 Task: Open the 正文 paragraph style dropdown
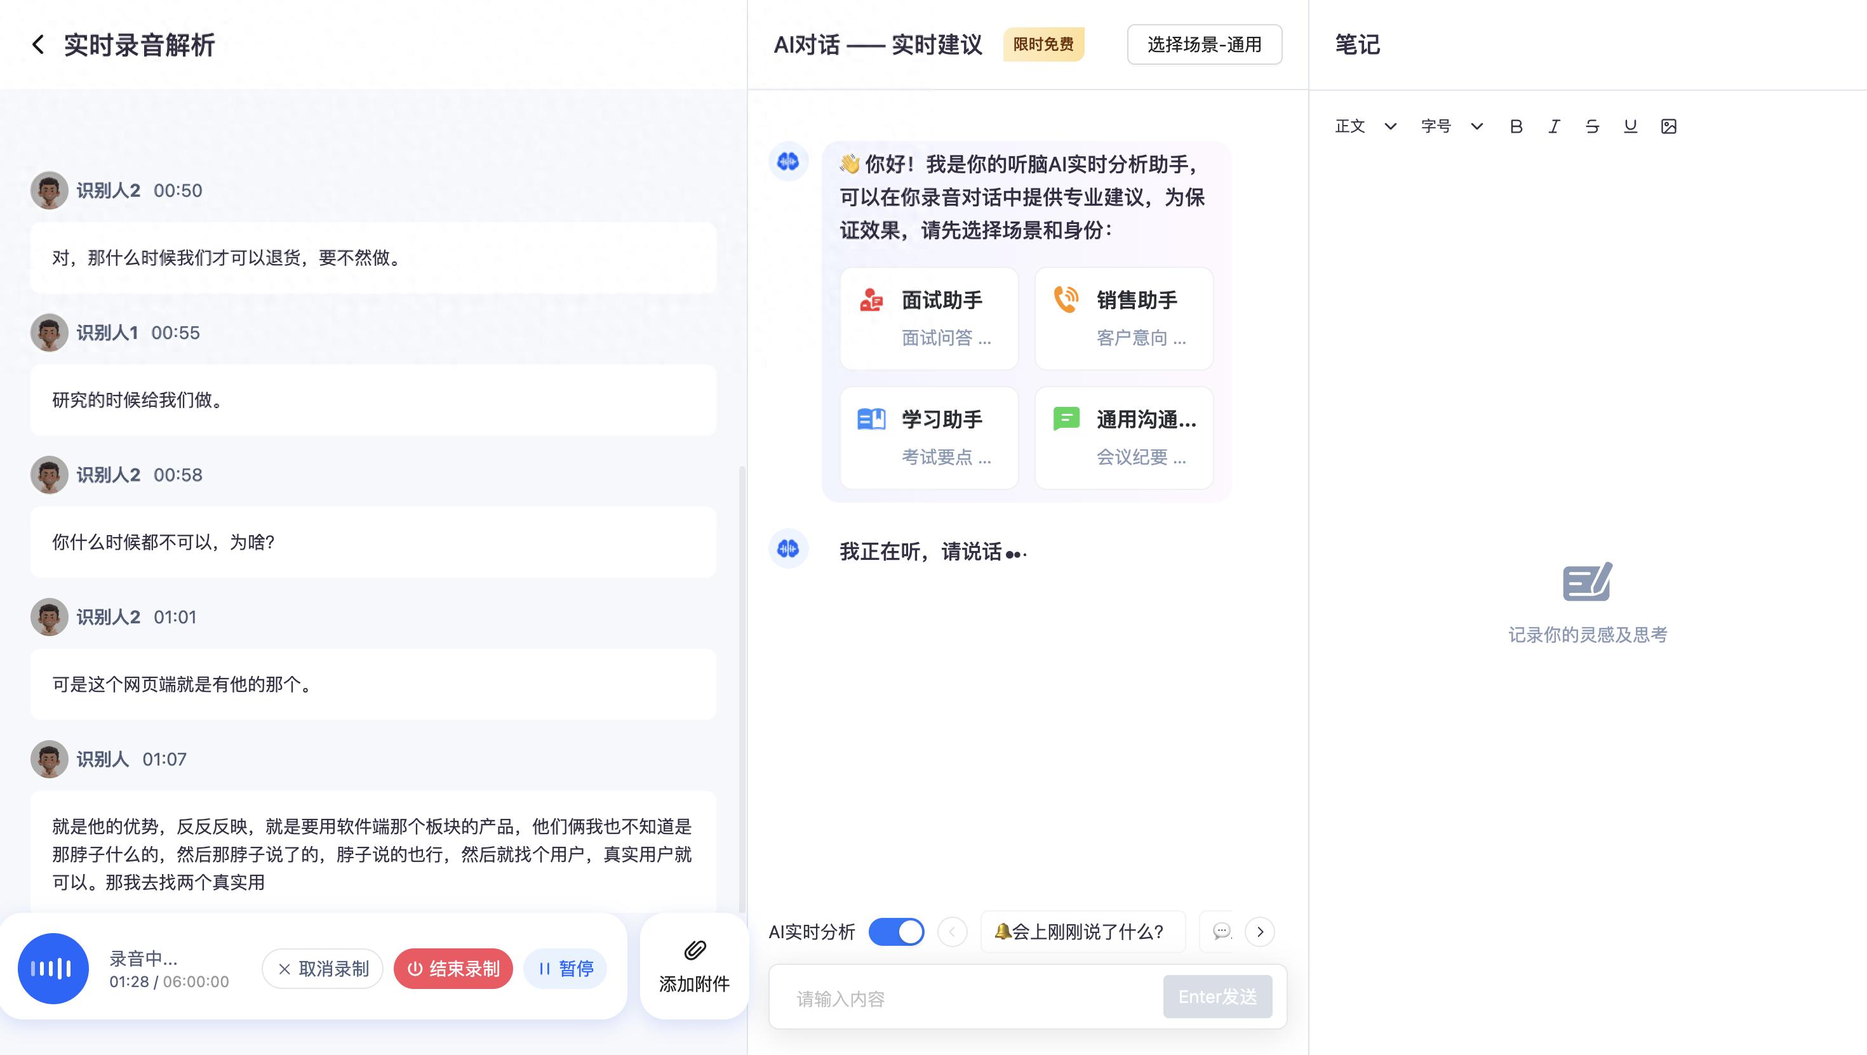click(x=1365, y=126)
